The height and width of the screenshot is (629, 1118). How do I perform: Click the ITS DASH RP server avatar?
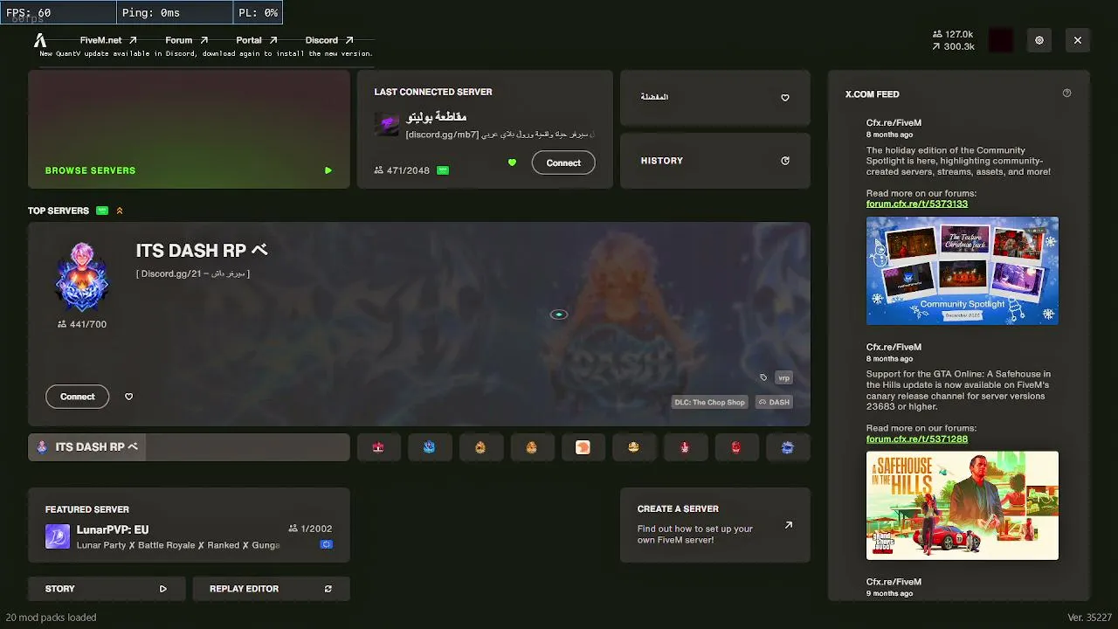pyautogui.click(x=82, y=277)
